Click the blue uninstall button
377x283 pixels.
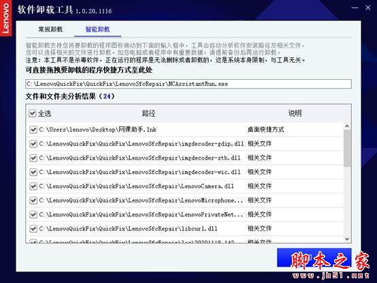pos(314,258)
